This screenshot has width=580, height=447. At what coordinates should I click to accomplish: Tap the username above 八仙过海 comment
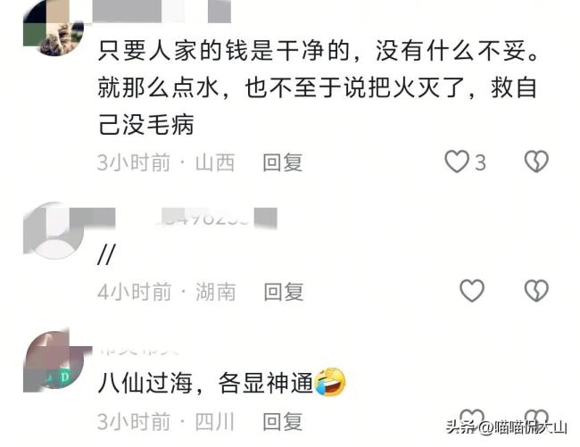tap(138, 351)
